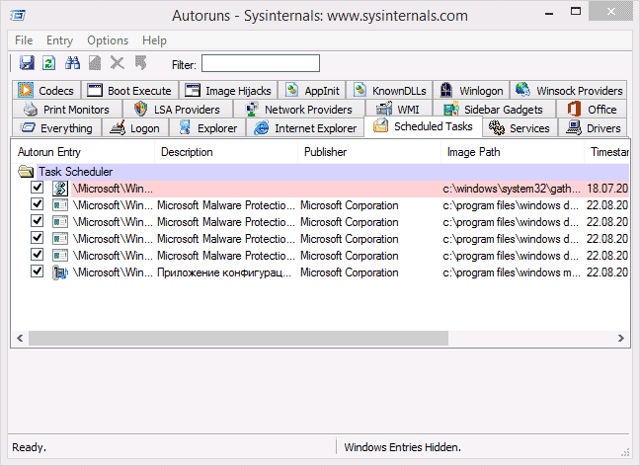Open the Print Monitors tab
This screenshot has width=640, height=466.
[x=67, y=110]
